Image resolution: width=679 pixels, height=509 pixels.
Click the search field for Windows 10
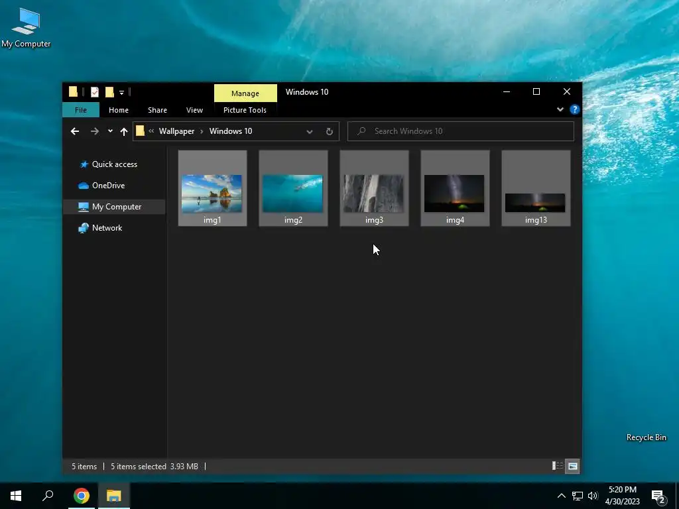click(461, 131)
